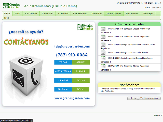
Task: Open the Móvil tab
Action: click(x=18, y=13)
